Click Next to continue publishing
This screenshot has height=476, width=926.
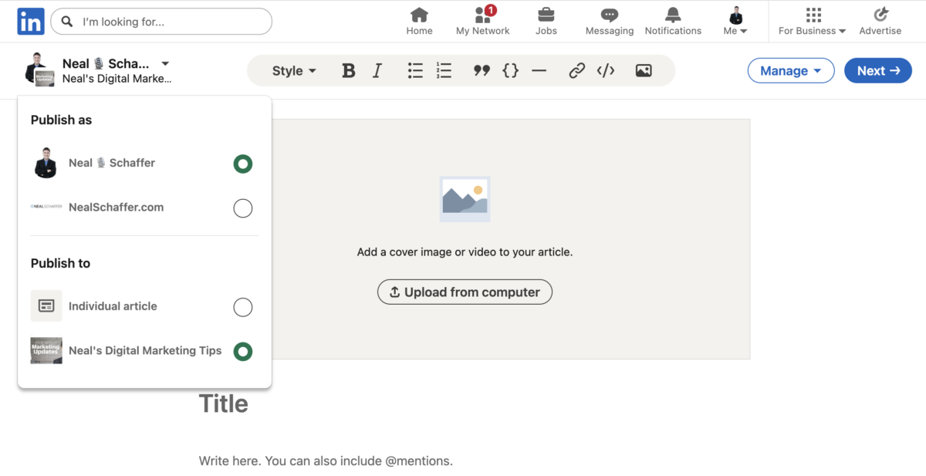(x=878, y=71)
